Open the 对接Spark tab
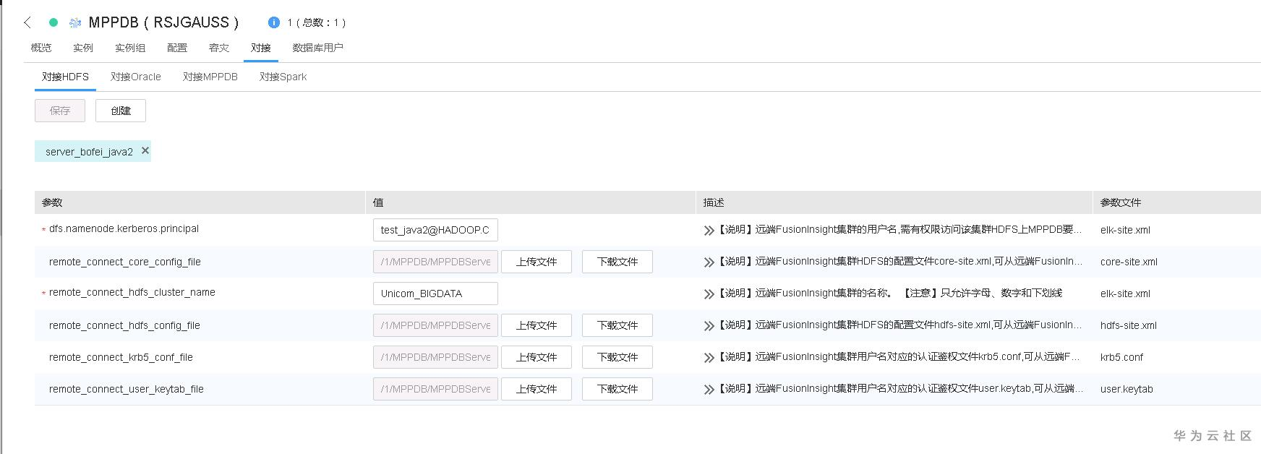This screenshot has height=454, width=1261. [x=283, y=77]
